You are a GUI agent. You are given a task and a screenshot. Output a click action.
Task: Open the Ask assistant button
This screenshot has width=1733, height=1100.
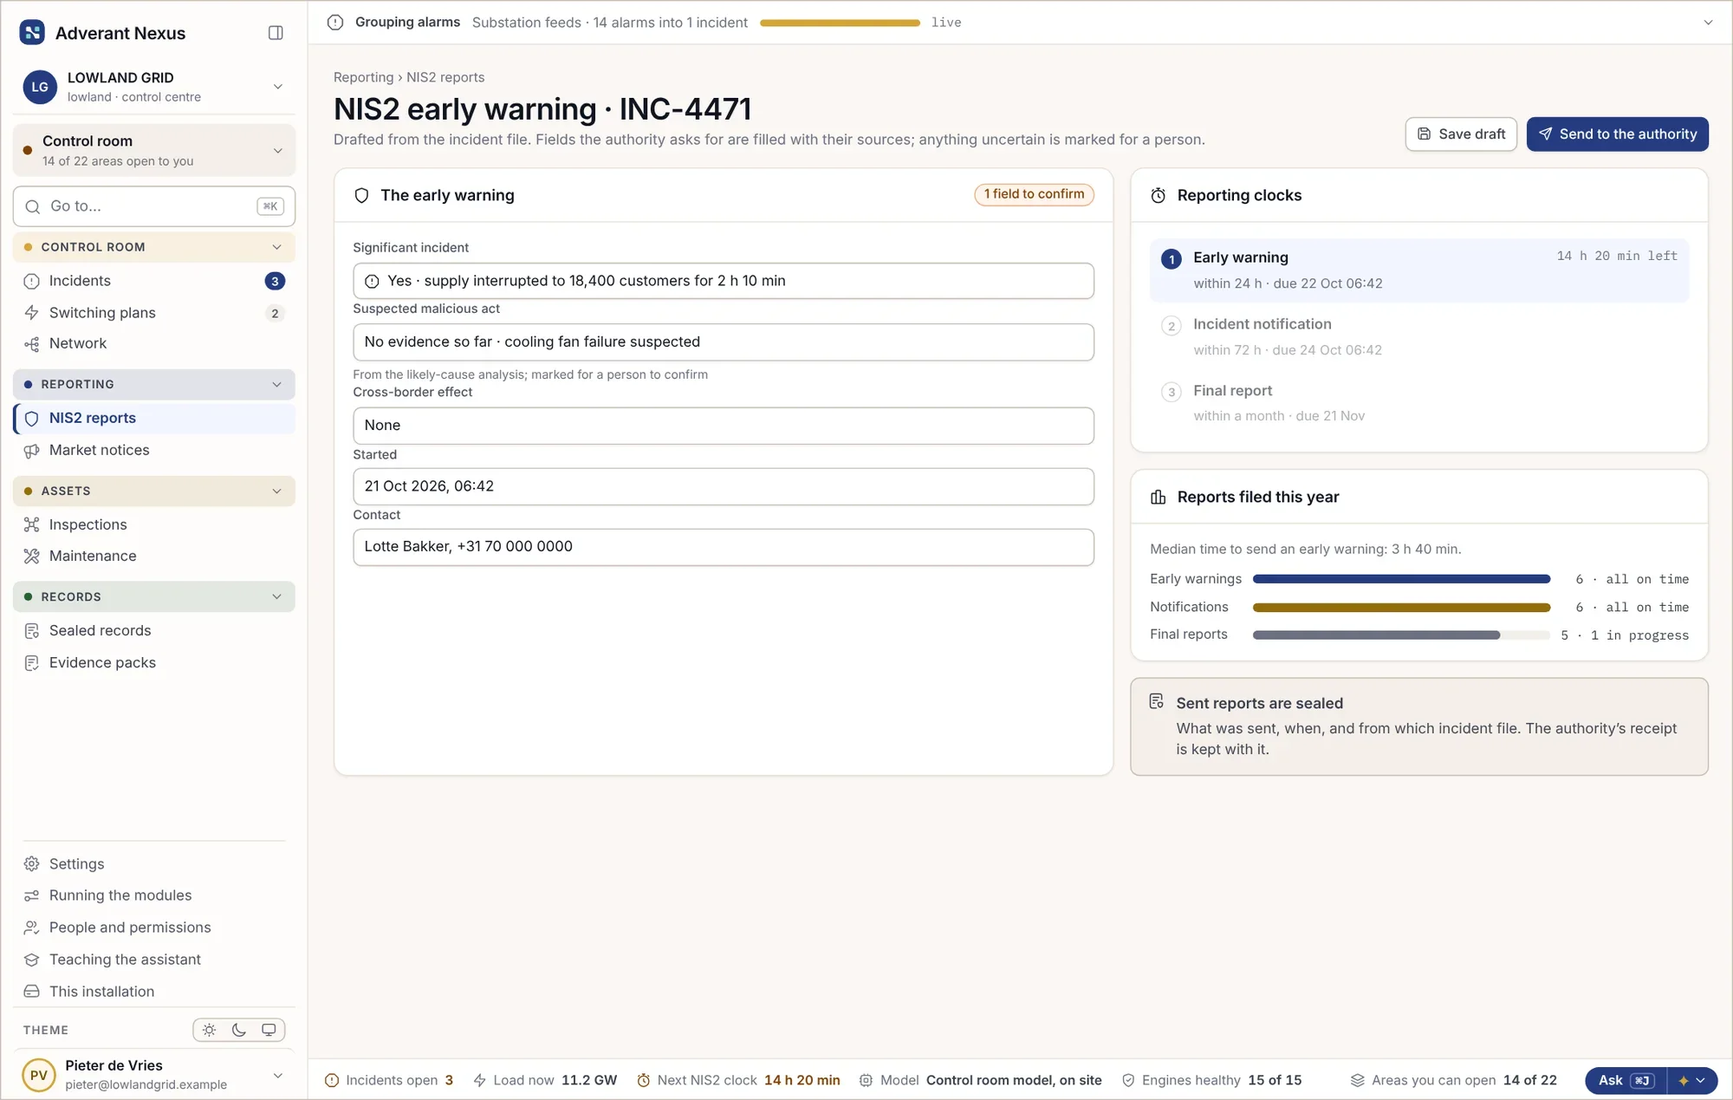point(1626,1080)
